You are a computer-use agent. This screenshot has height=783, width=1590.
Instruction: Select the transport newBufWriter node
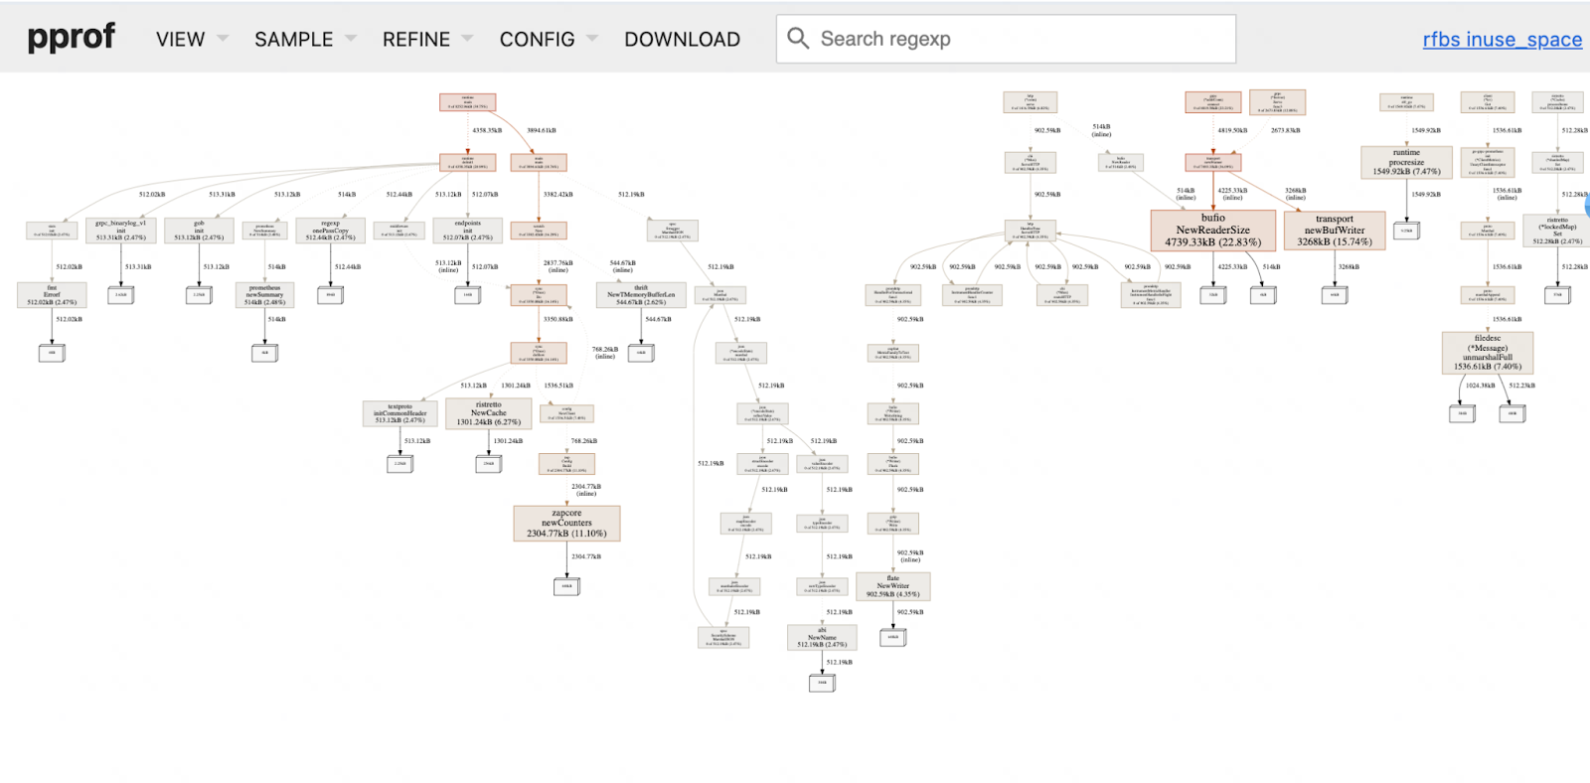pos(1335,230)
